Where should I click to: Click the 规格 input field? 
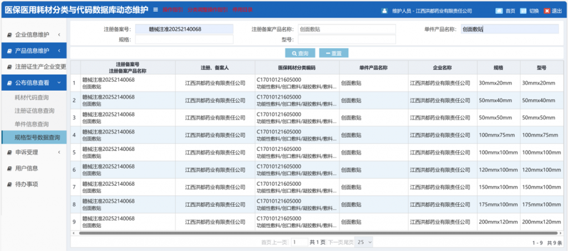coord(184,40)
